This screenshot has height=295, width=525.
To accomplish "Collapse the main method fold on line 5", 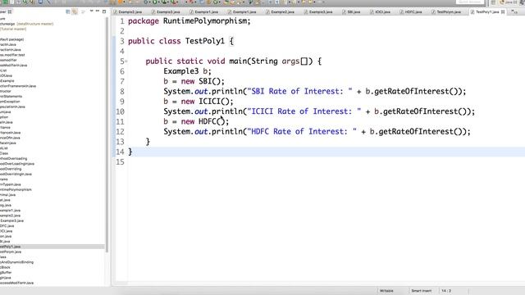I will (126, 61).
